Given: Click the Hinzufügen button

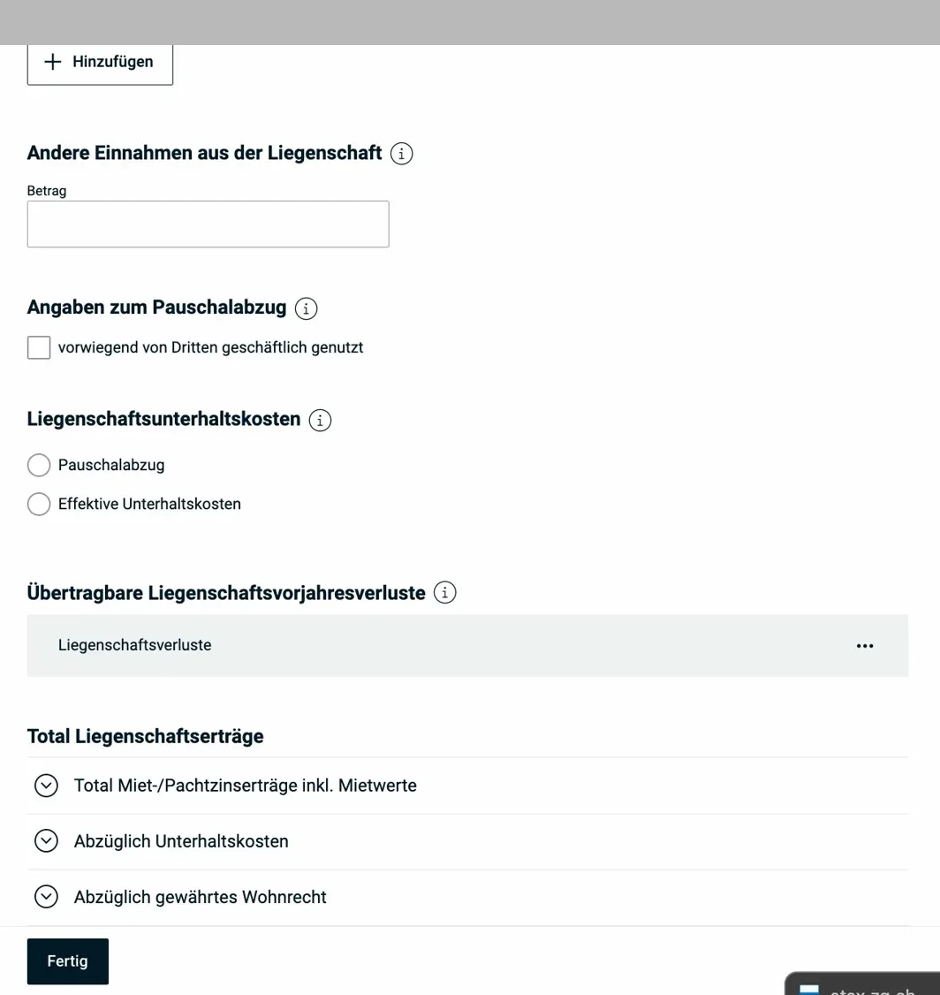Looking at the screenshot, I should (x=100, y=62).
